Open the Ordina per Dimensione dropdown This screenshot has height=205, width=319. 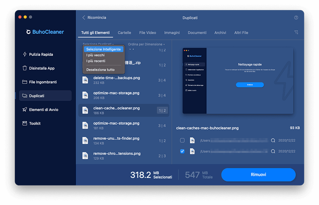point(146,44)
